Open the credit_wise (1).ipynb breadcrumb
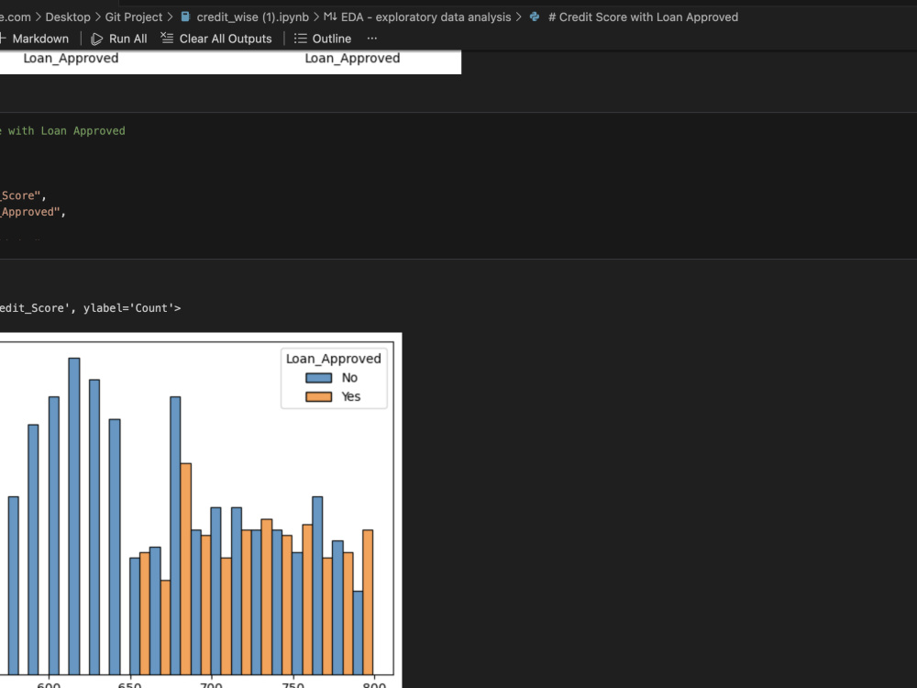This screenshot has height=688, width=917. 253,17
